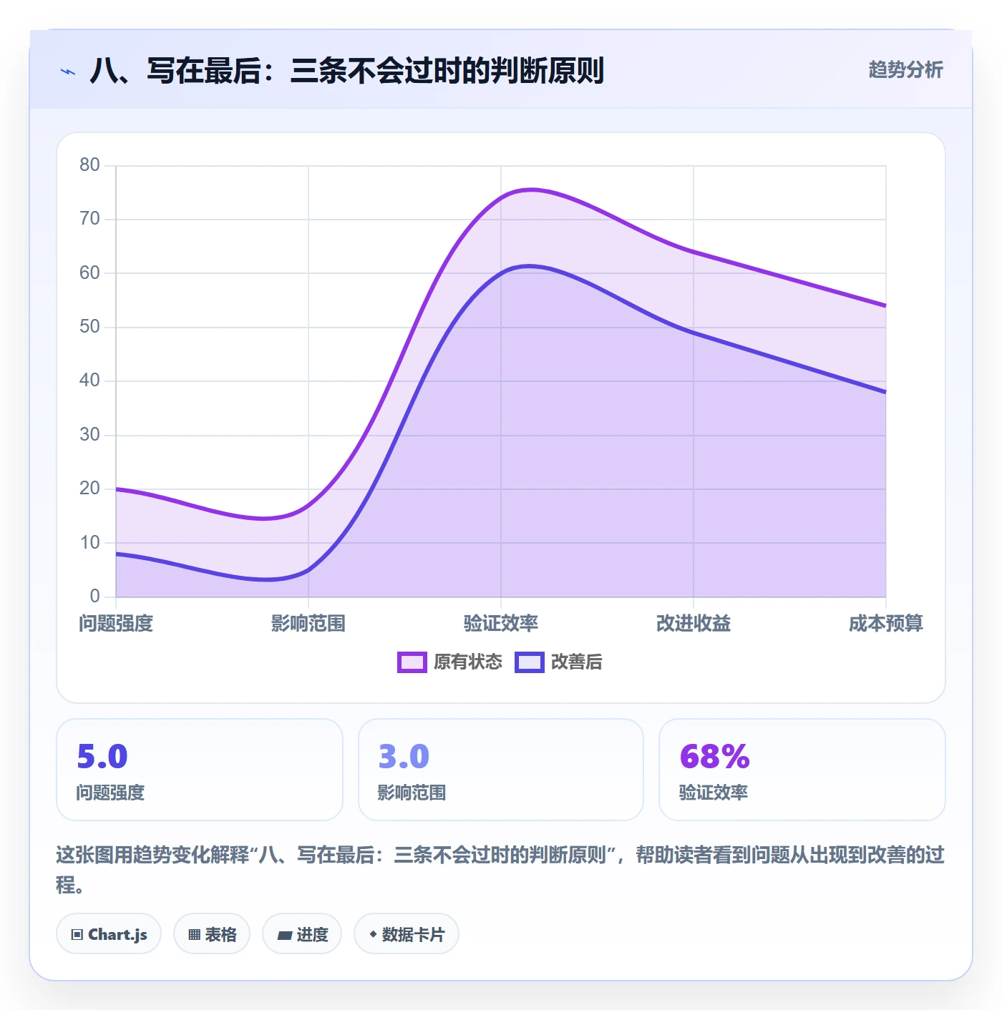Click the 0 y-axis tick label

94,596
